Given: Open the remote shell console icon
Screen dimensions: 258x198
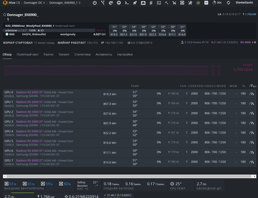Looking at the screenshot, I should (x=159, y=3).
